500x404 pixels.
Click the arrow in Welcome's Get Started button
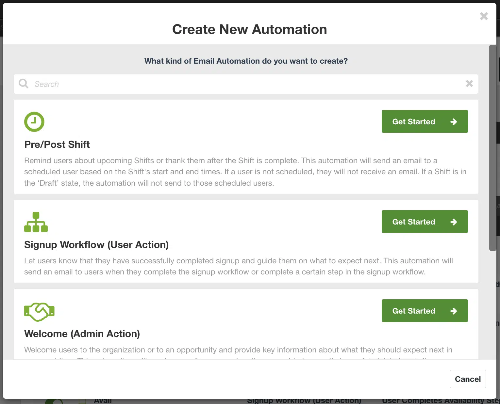point(453,311)
